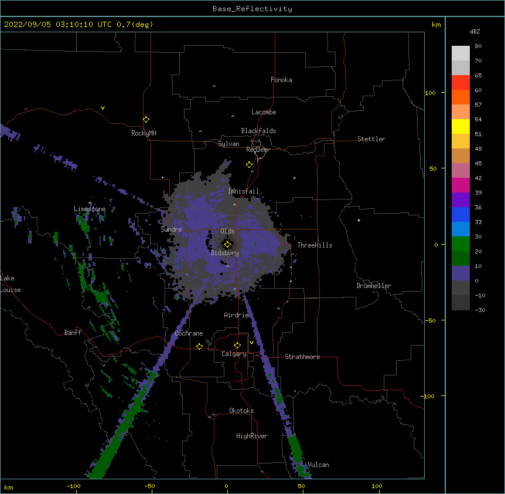This screenshot has height=494, width=505.
Task: Click the 100 km mark on right axis
Action: click(430, 93)
